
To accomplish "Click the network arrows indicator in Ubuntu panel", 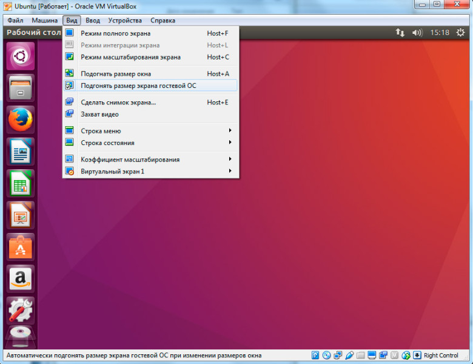I will (x=400, y=33).
